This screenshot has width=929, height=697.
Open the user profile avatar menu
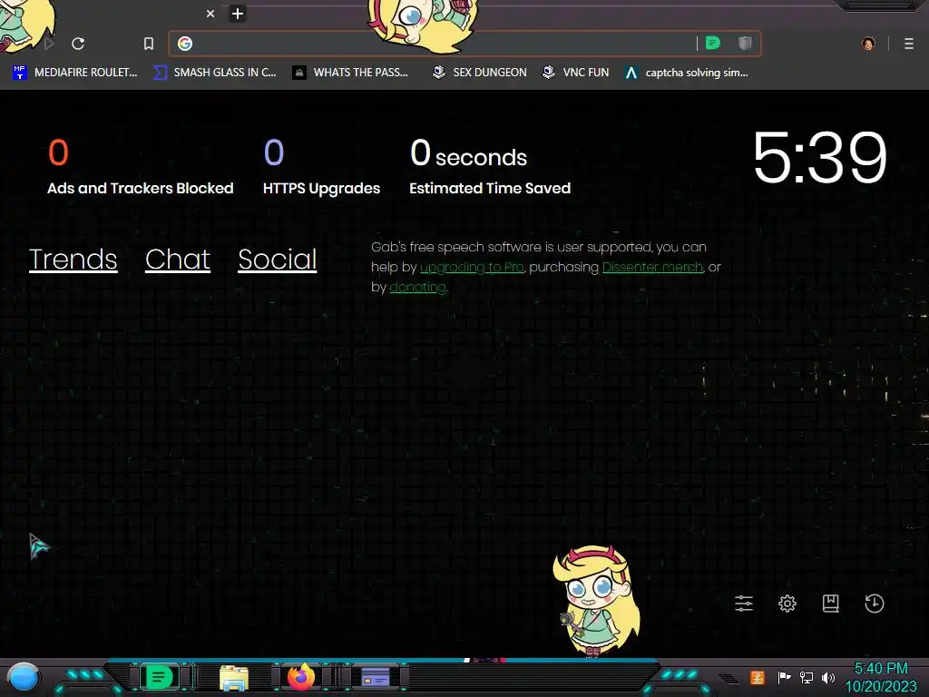click(868, 44)
